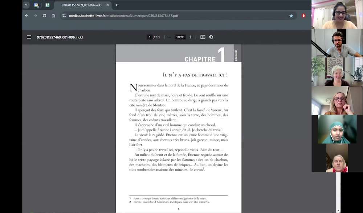Image resolution: width=363 pixels, height=213 pixels.
Task: Click the PDF file name in viewer toolbar
Action: pos(60,37)
